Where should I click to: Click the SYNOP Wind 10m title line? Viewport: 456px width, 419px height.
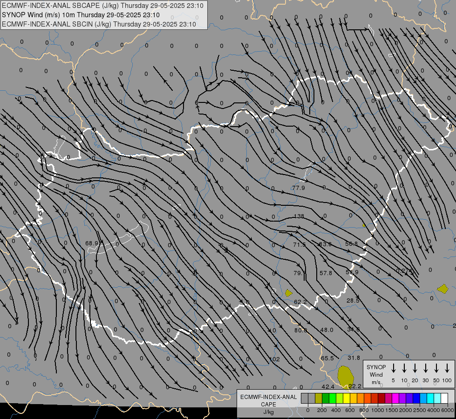(81, 15)
